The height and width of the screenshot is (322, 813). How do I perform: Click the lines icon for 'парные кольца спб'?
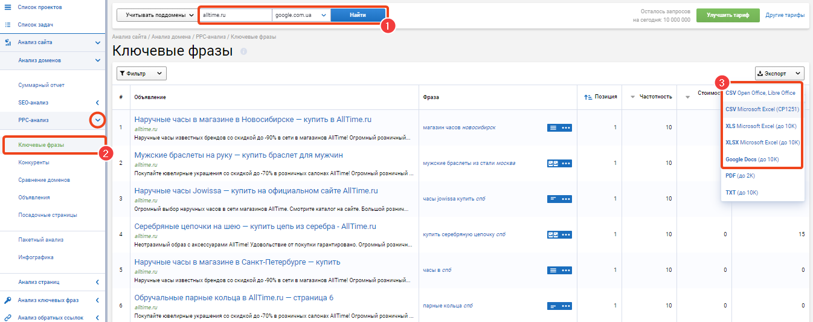553,306
